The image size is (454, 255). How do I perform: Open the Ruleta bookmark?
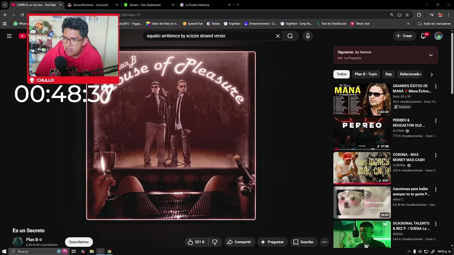213,24
